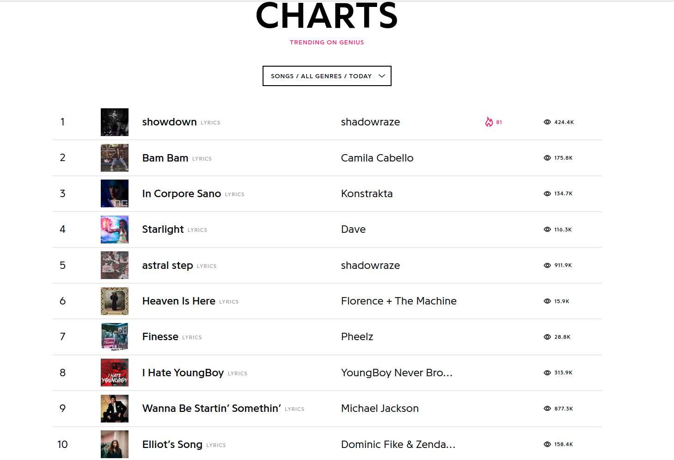Open the Michael Jackson song cover thumbnail
674x460 pixels.
click(115, 408)
